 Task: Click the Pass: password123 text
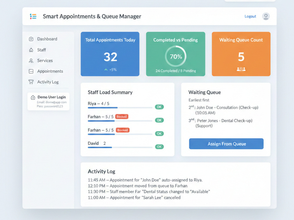(50, 106)
